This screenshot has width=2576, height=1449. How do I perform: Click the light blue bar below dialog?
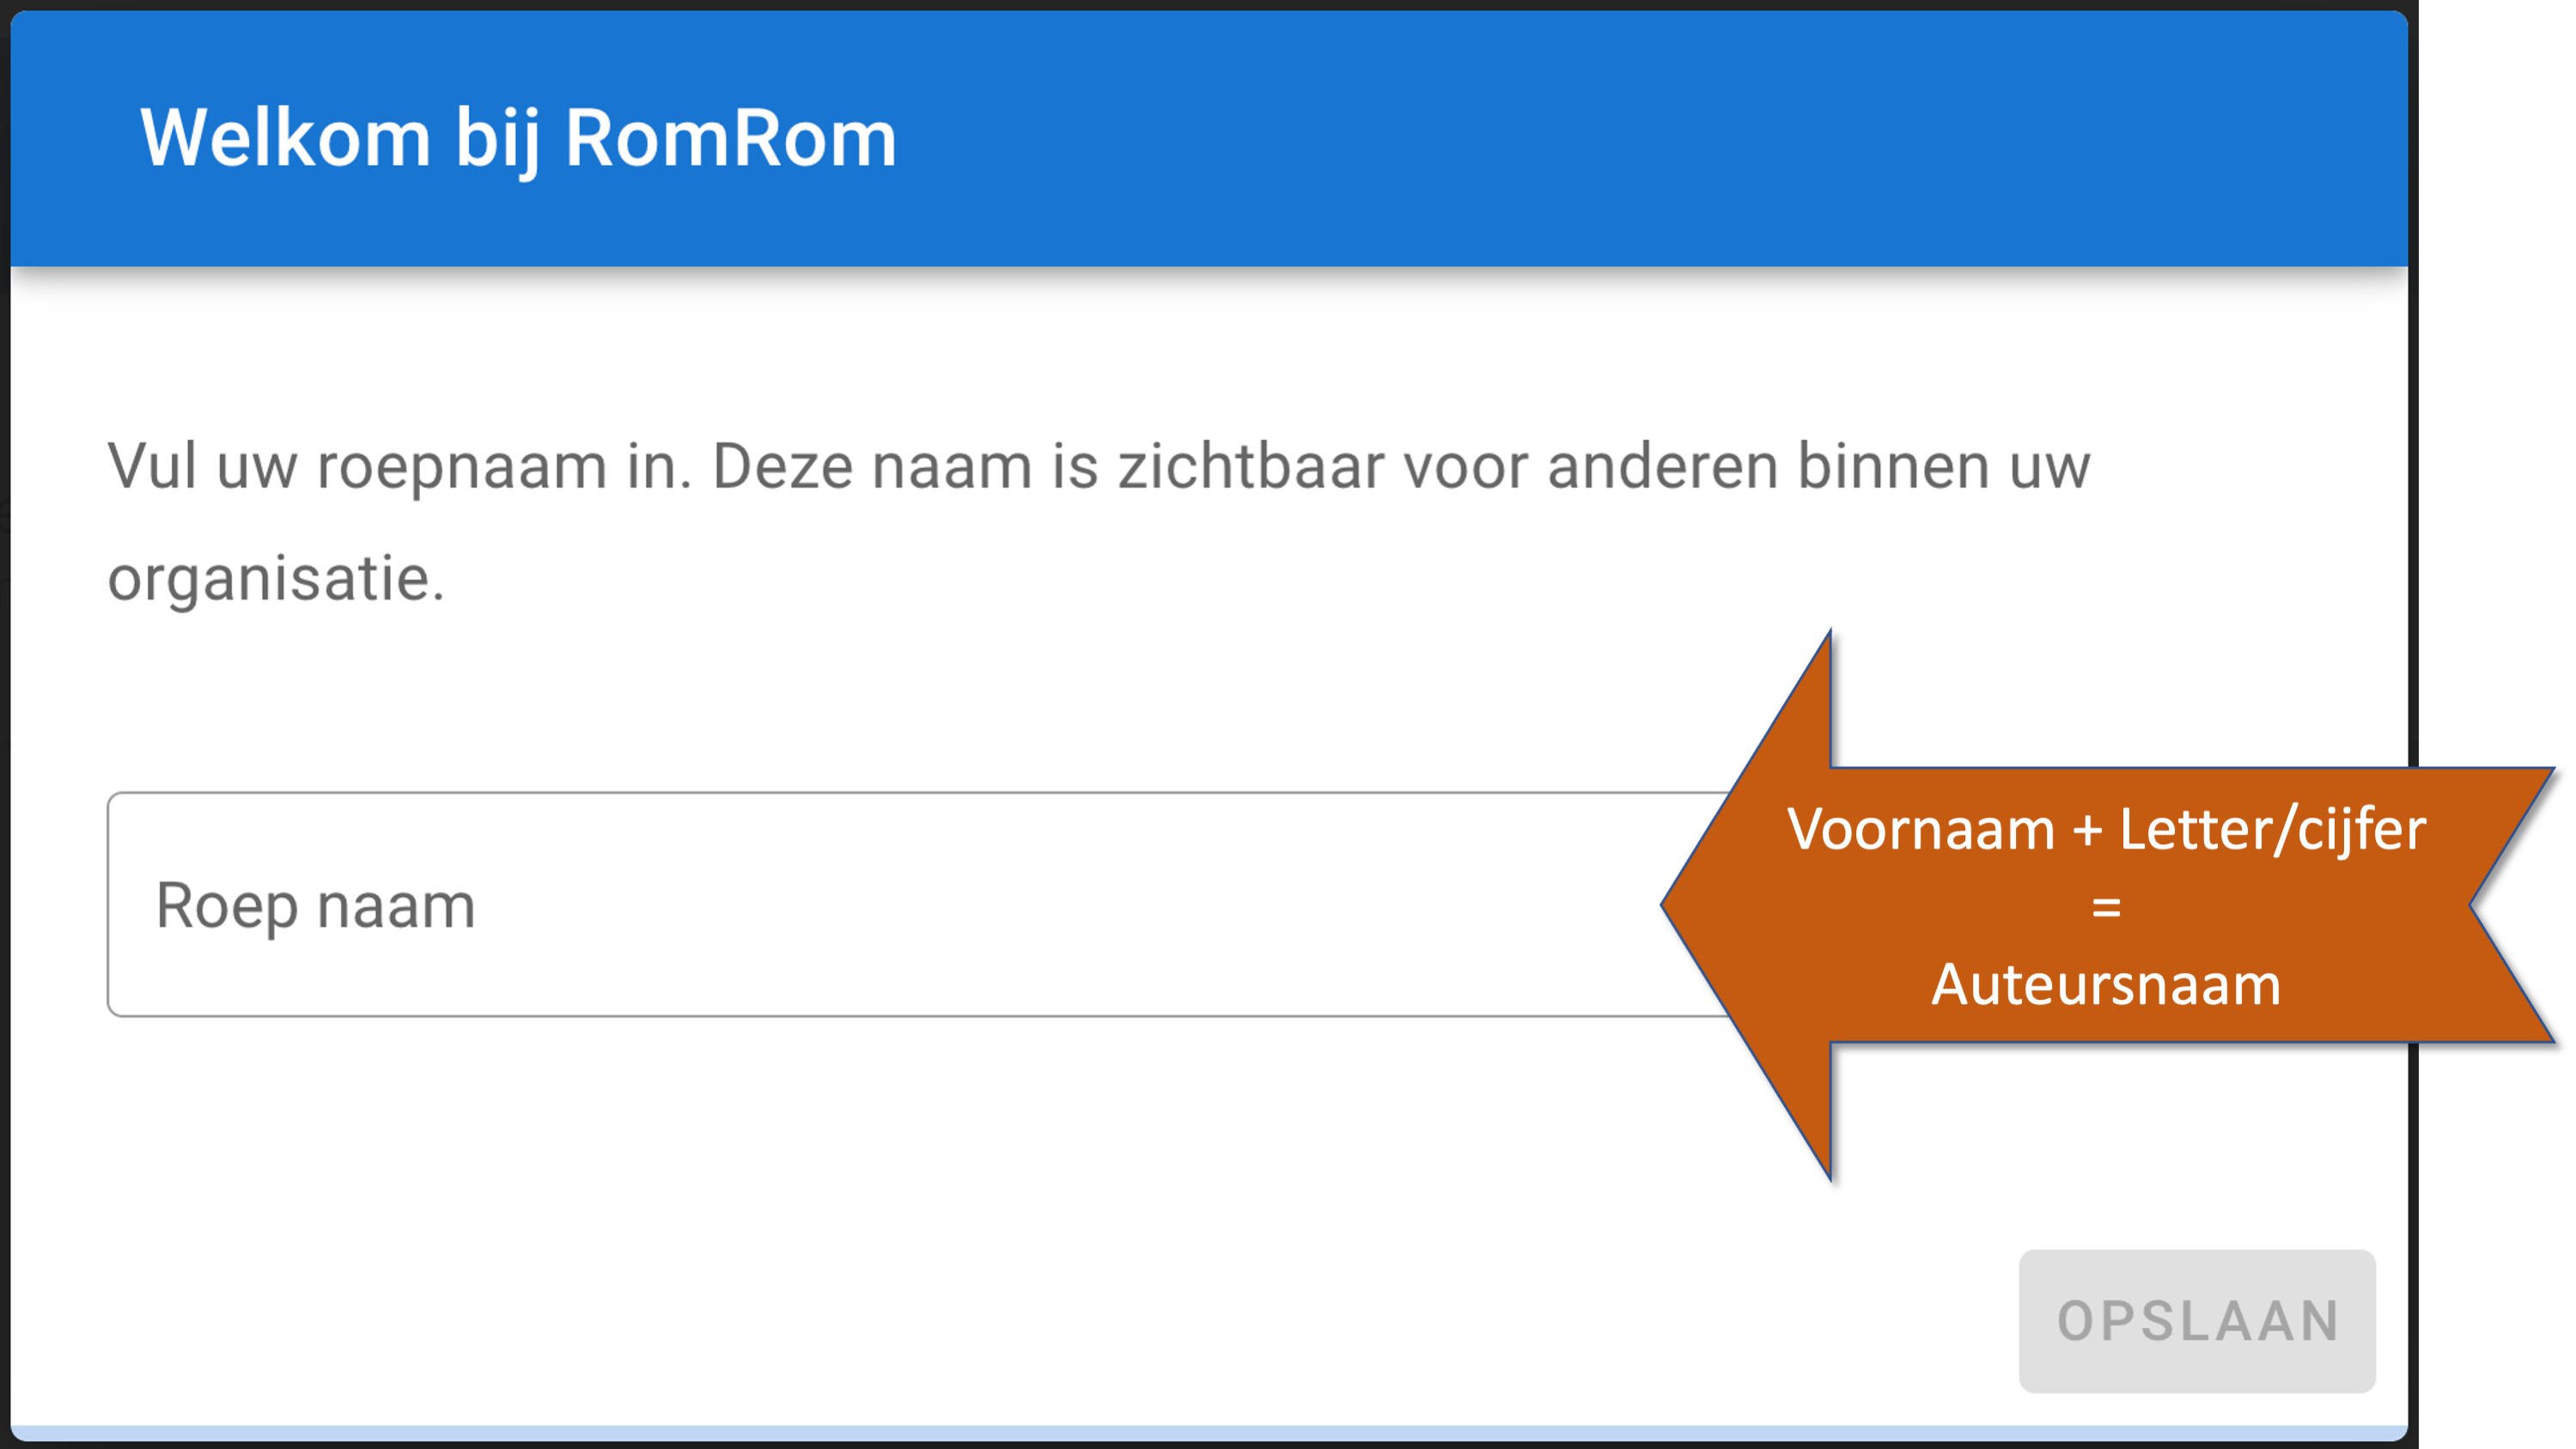(x=1209, y=1433)
